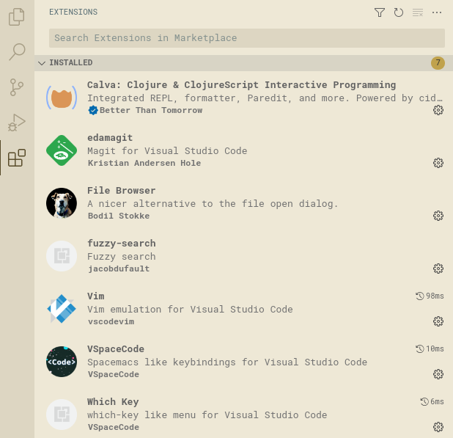The height and width of the screenshot is (438, 453).
Task: Clear extensions search results icon
Action: (x=418, y=12)
